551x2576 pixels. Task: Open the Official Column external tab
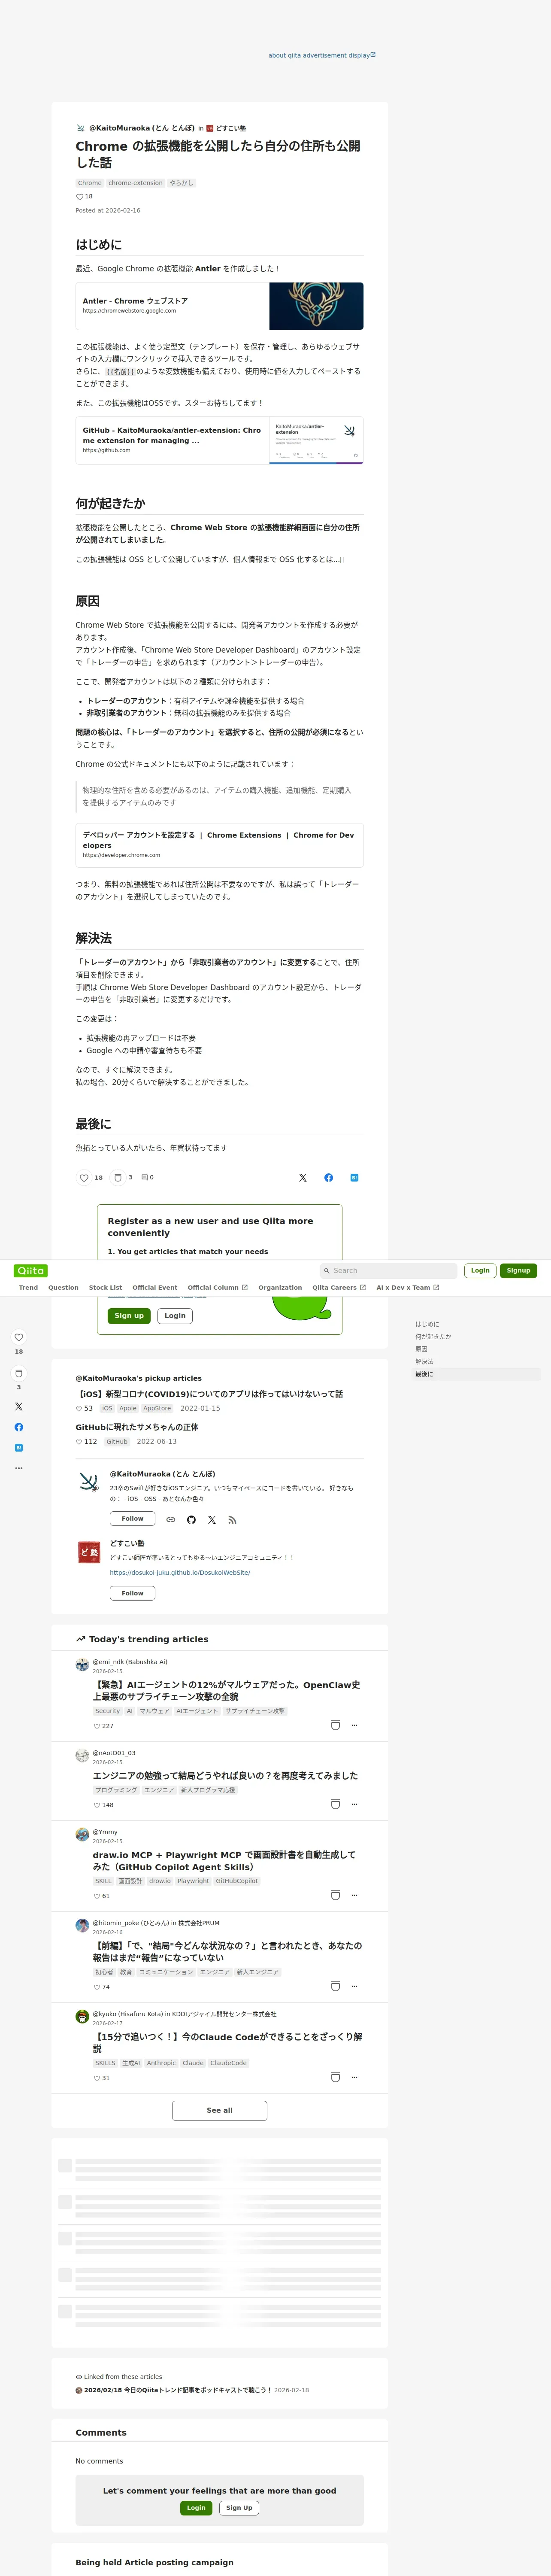pyautogui.click(x=217, y=1287)
